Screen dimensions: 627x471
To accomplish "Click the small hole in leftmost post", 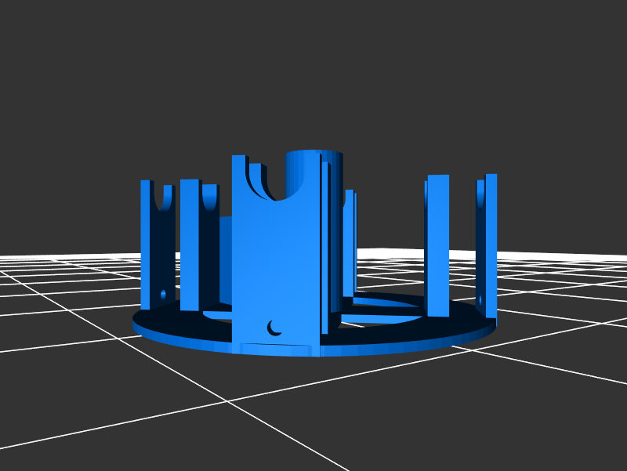I will [x=163, y=295].
